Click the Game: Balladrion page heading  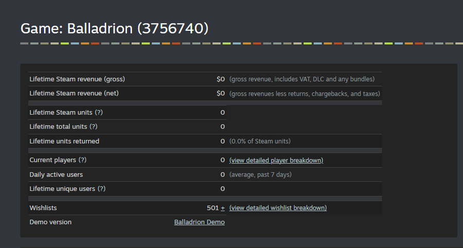pyautogui.click(x=114, y=28)
